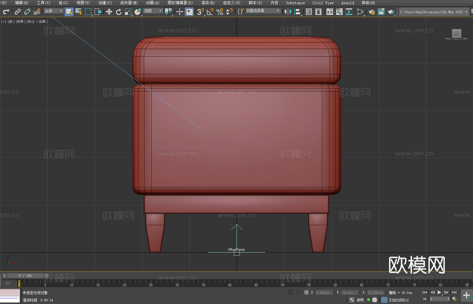Open the viewport [粘土 + 边面] shading menu
The image size is (473, 304).
coord(37,22)
